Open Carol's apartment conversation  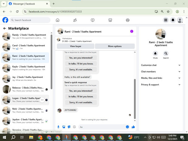coord(25,47)
